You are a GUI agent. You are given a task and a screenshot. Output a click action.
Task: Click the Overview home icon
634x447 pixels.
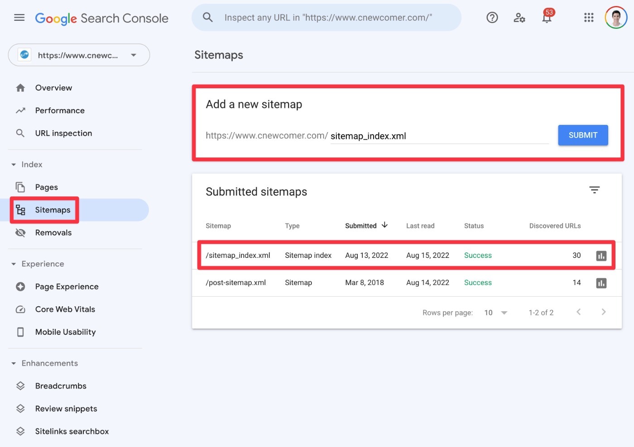tap(20, 88)
